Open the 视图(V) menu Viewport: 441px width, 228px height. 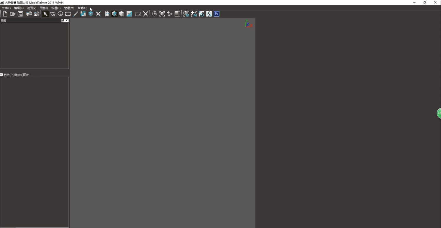point(31,8)
